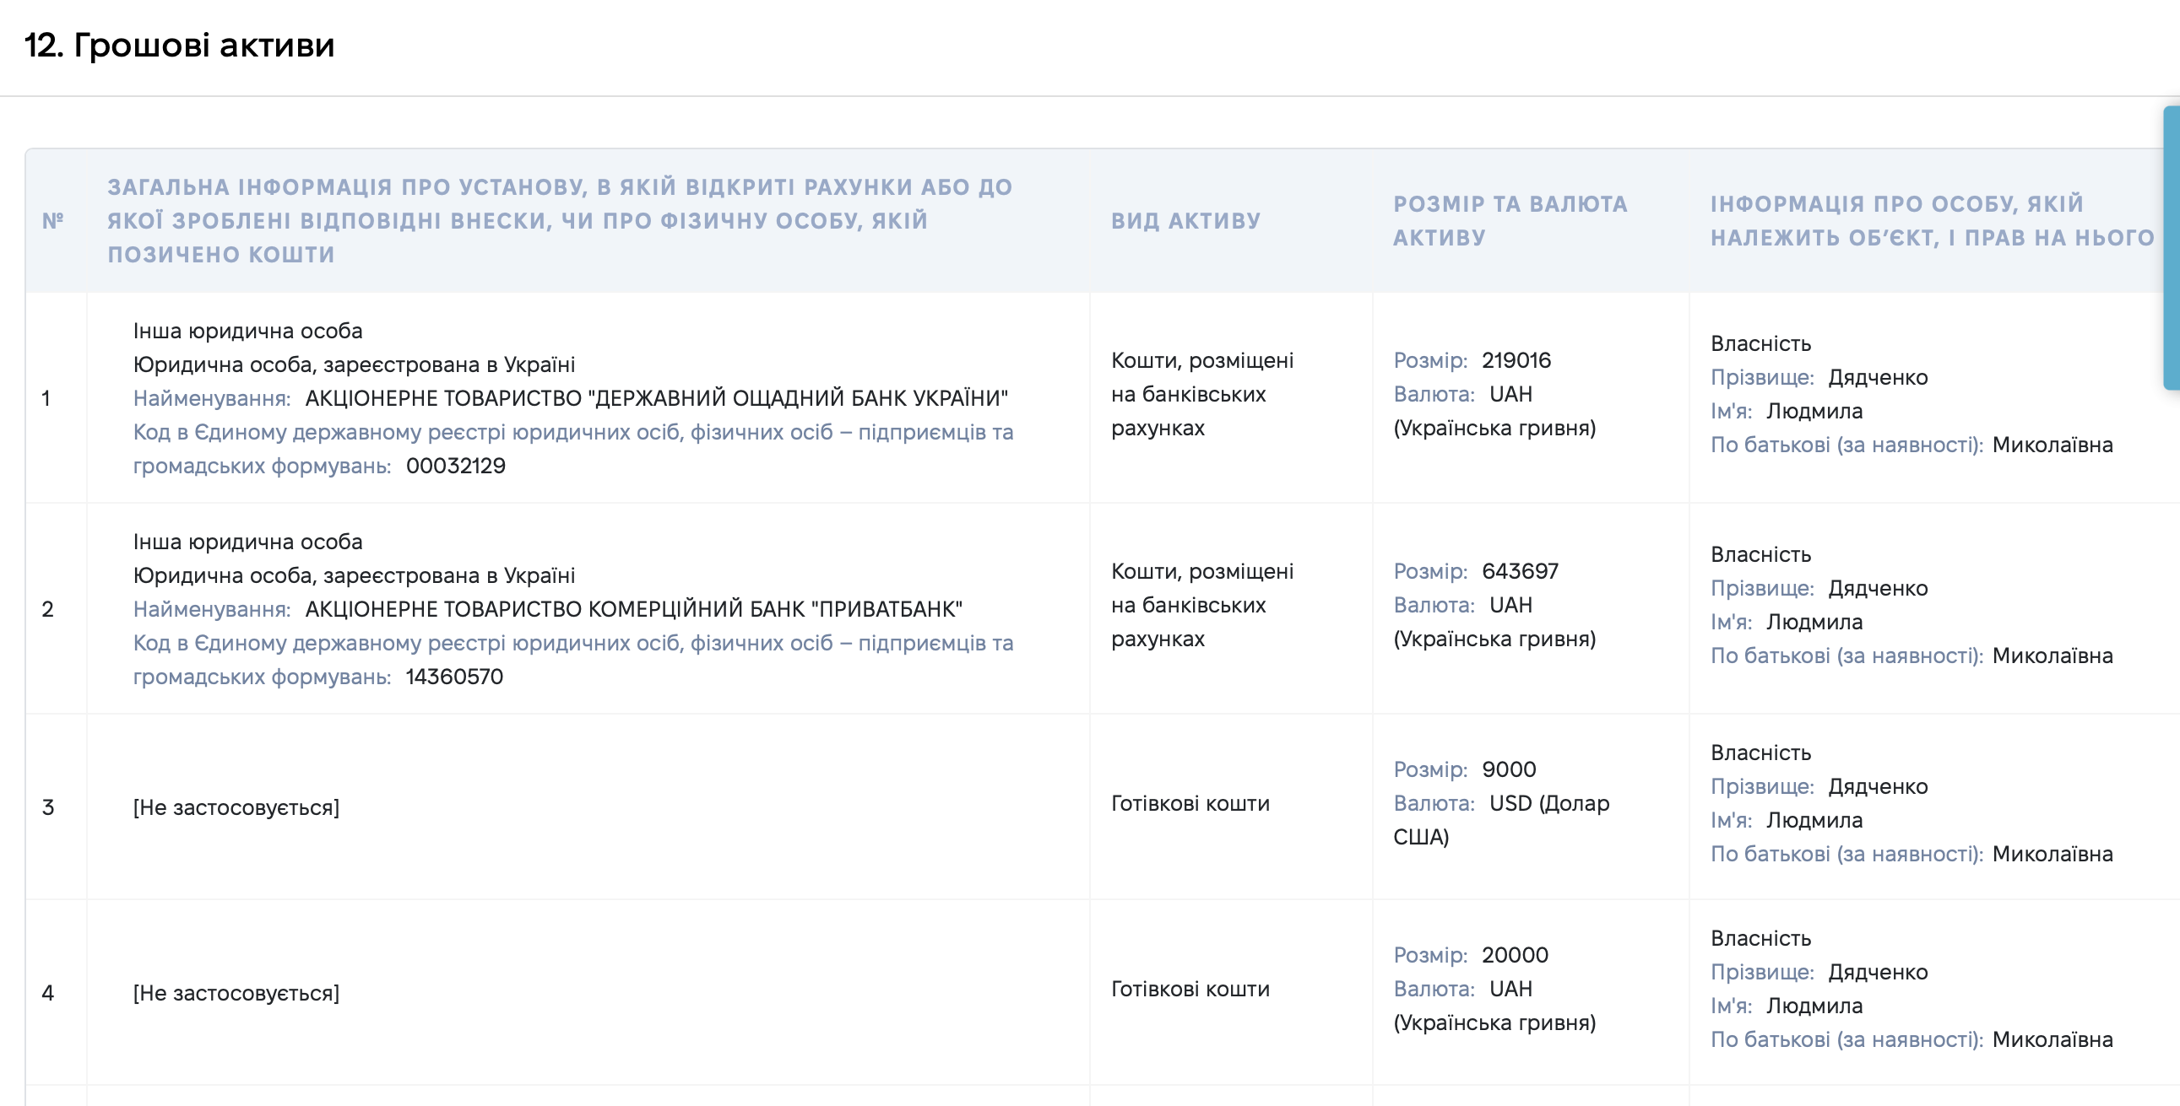
Task: Click 'USD (Долар США)' currency text
Action: (1501, 820)
